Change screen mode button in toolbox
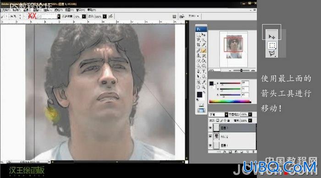Image resolution: width=321 pixels, height=178 pixels. [201, 111]
